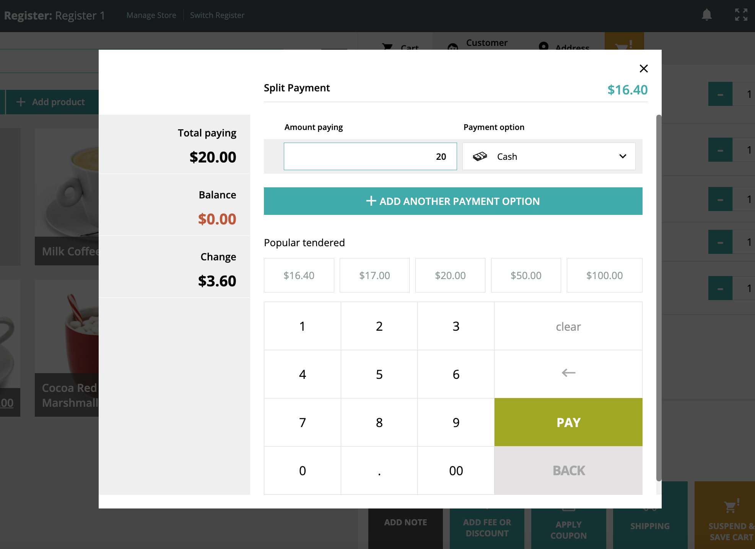This screenshot has height=549, width=755.
Task: Select $50.00 popular tendered amount
Action: click(x=526, y=275)
